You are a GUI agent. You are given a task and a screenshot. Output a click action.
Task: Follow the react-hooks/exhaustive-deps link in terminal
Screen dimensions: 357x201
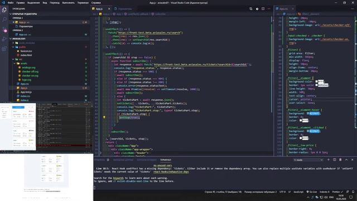[171, 171]
